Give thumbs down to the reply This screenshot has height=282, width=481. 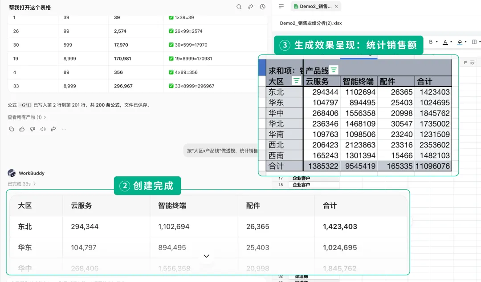click(x=33, y=129)
